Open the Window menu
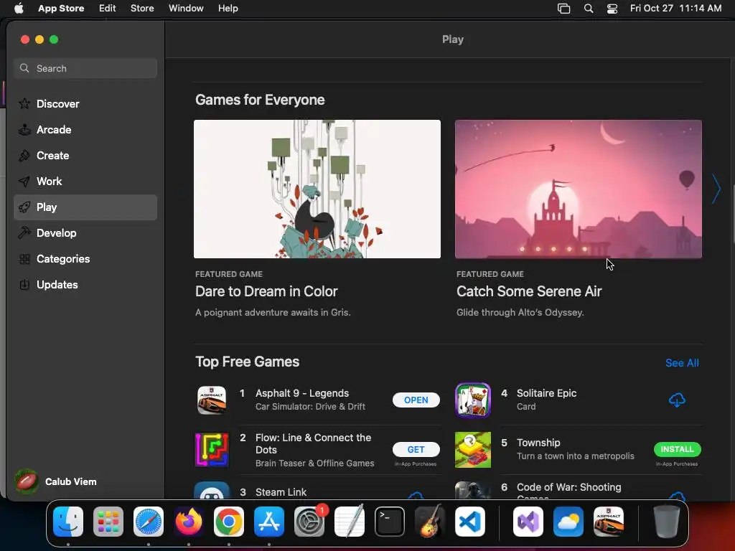Screen dimensions: 735x551 186,9
